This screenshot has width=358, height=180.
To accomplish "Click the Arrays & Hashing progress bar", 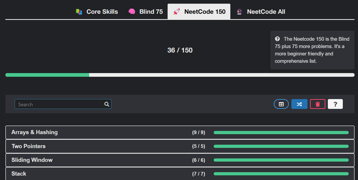I will point(281,133).
